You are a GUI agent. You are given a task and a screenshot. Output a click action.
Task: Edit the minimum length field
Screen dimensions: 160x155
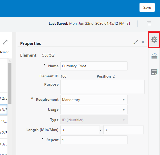coord(80,130)
